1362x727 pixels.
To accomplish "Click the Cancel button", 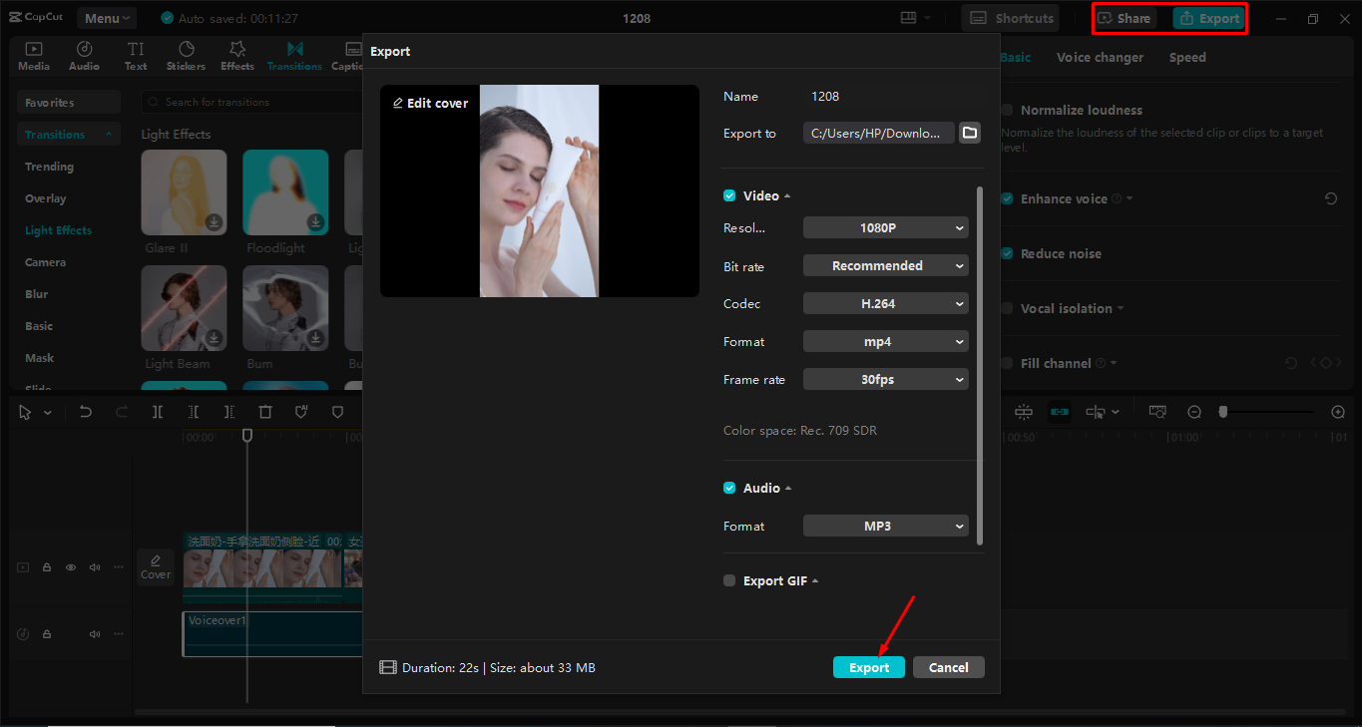I will coord(948,667).
